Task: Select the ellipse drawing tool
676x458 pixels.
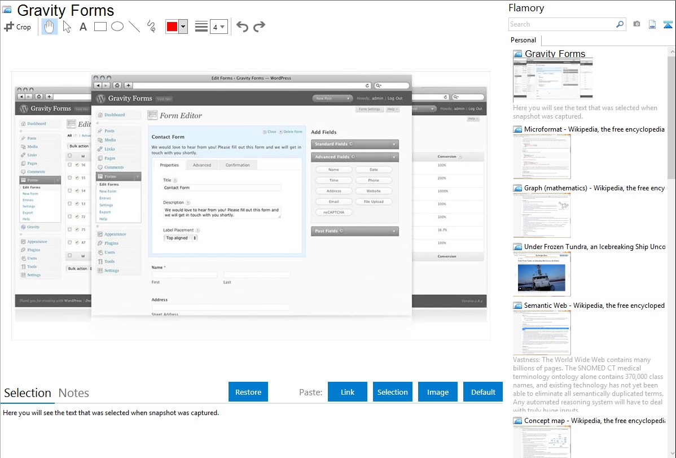Action: click(x=117, y=27)
